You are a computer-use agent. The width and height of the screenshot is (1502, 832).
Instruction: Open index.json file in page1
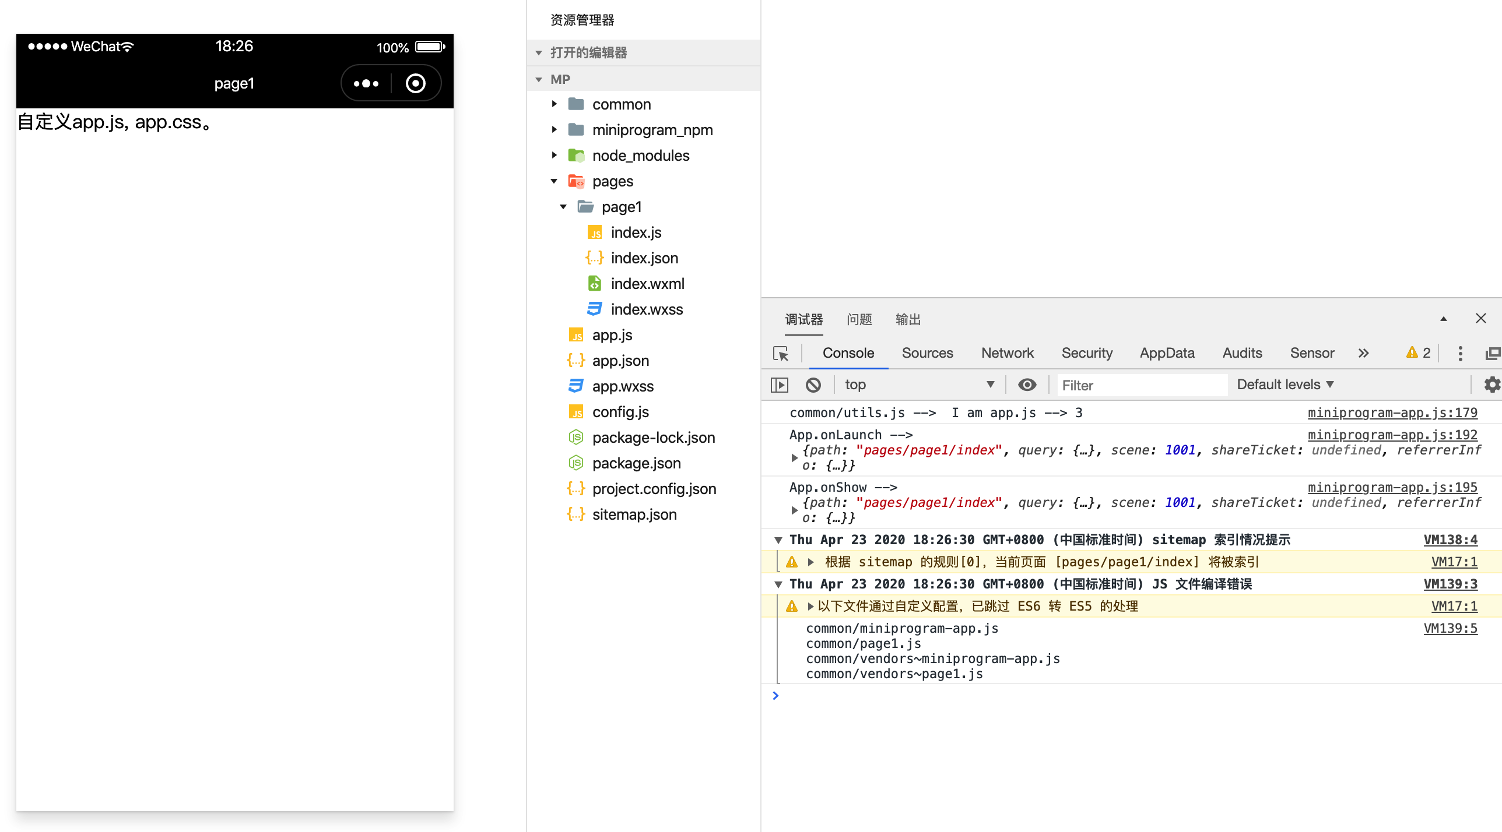click(633, 258)
